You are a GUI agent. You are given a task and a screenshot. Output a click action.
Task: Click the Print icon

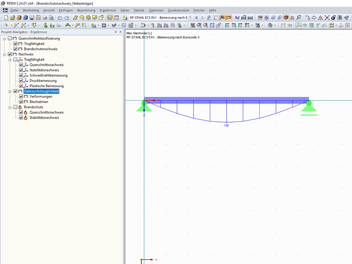[45, 18]
